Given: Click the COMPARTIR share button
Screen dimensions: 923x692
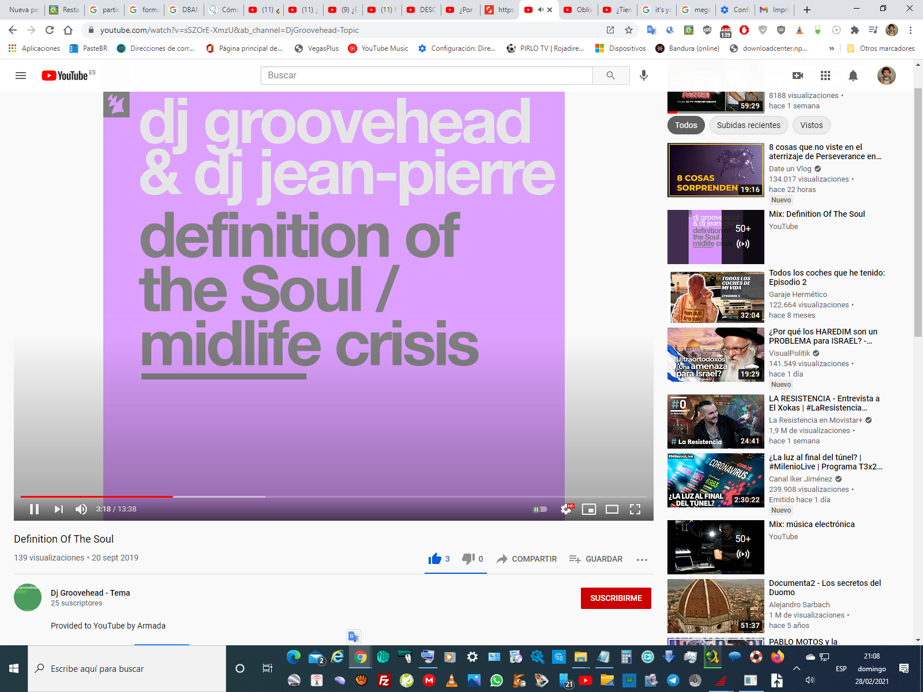Looking at the screenshot, I should (527, 559).
